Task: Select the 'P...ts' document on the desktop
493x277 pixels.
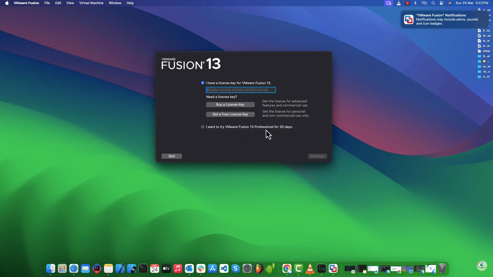Action: (484, 31)
